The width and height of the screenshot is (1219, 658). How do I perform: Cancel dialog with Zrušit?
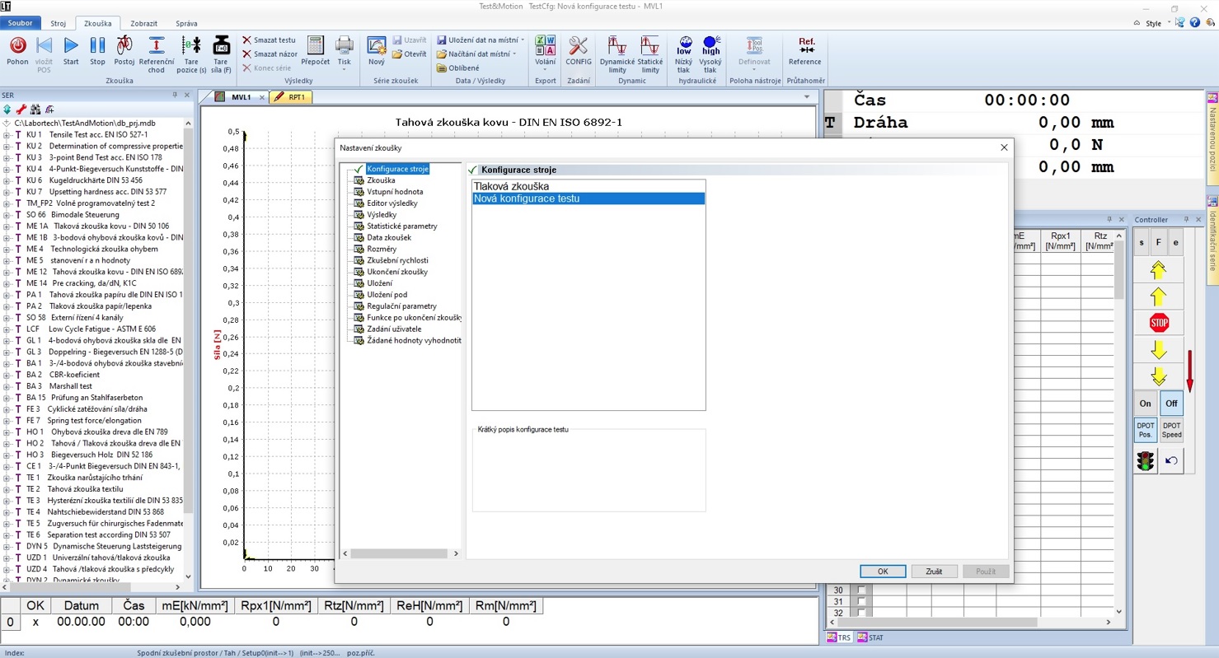pos(934,571)
